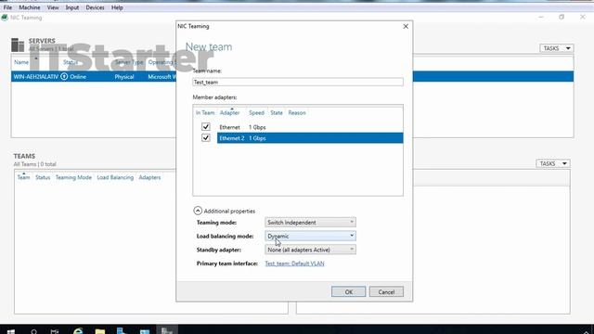Uncheck the Ethernet adapter checkbox

click(x=206, y=127)
